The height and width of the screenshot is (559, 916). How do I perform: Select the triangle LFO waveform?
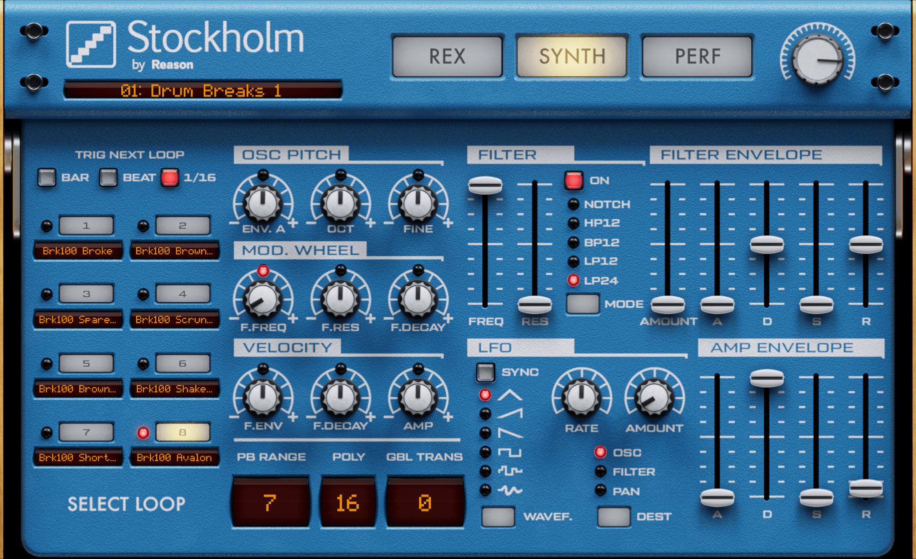click(x=485, y=395)
